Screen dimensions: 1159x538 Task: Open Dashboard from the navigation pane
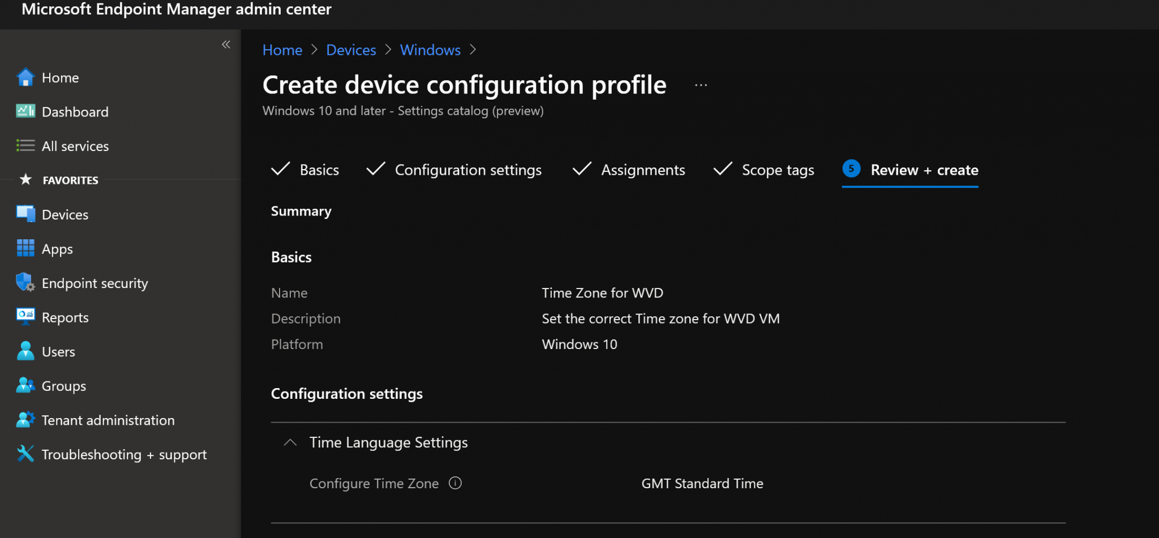[x=25, y=111]
